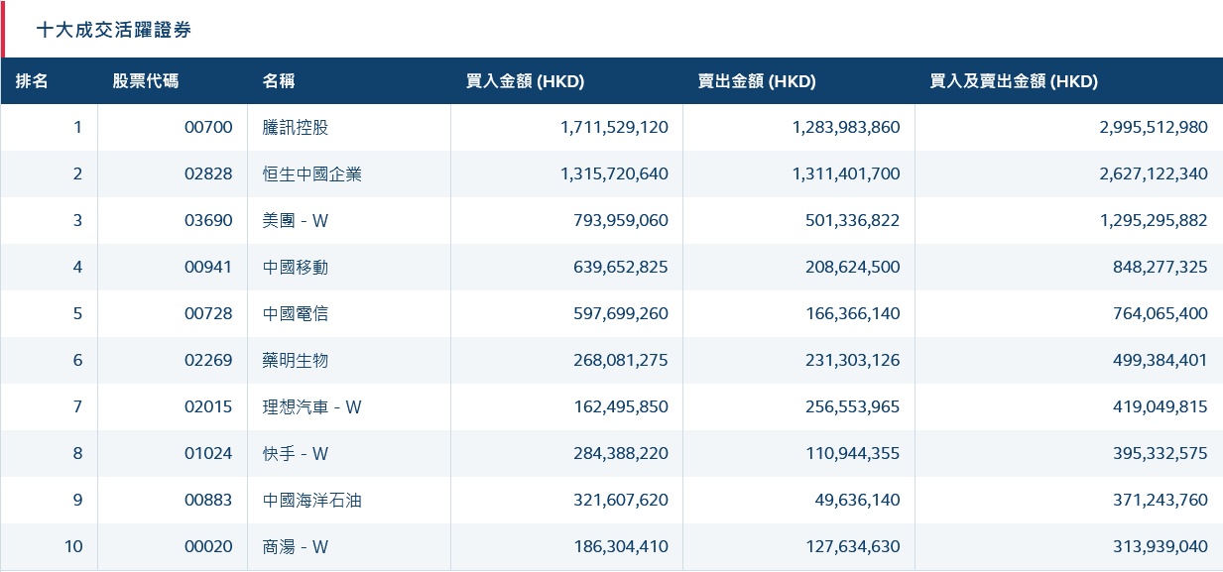Select stock code 00883
The width and height of the screenshot is (1223, 572).
point(208,500)
